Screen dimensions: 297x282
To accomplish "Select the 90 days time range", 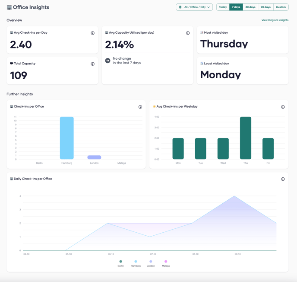I will 265,7.
